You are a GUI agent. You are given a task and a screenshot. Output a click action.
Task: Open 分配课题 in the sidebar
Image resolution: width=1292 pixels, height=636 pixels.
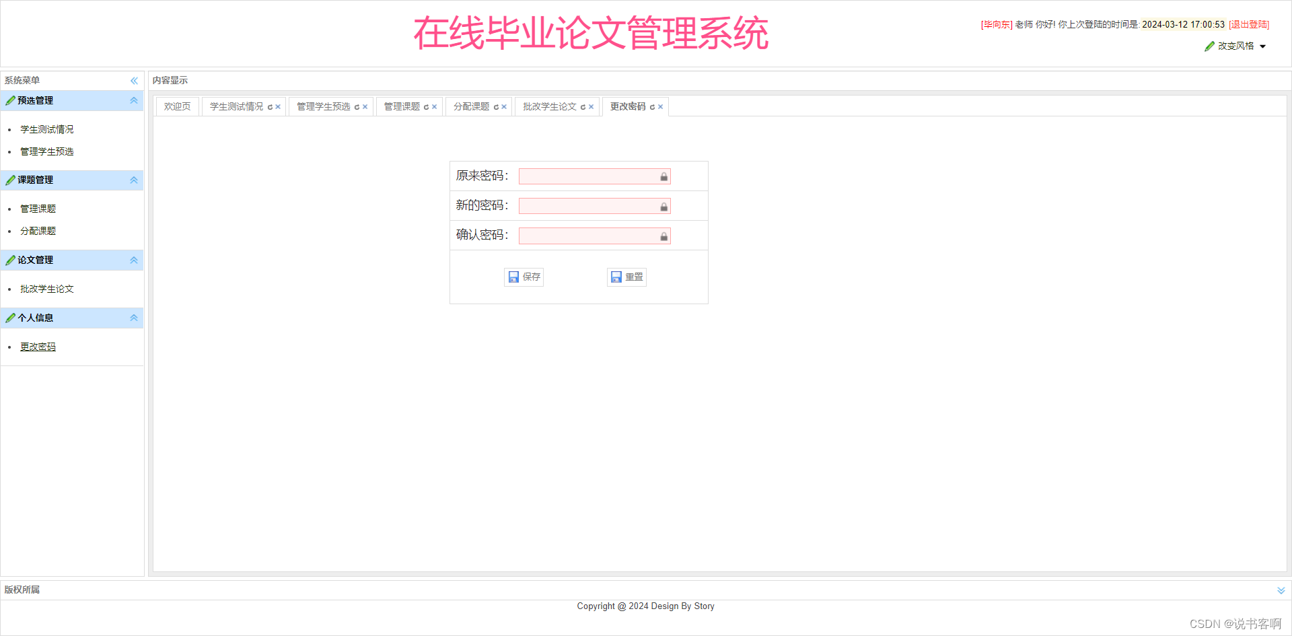[38, 231]
